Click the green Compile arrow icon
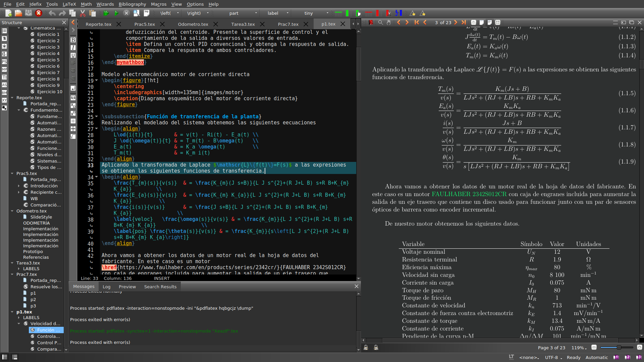 (116, 13)
